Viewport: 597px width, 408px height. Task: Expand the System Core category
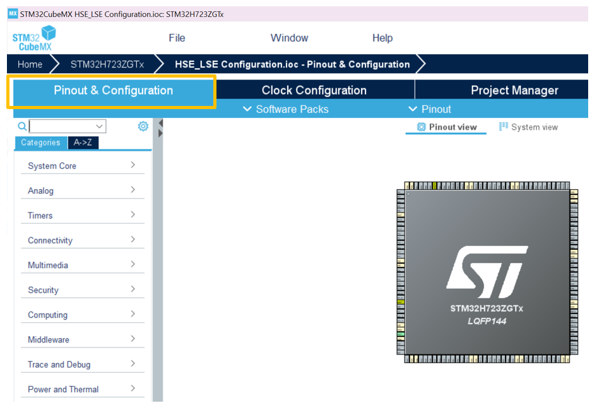[83, 166]
